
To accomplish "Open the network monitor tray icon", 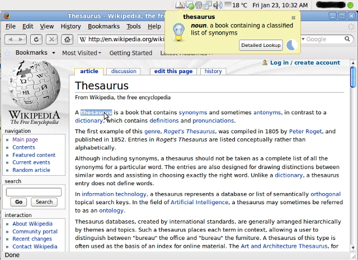I will (207, 5).
